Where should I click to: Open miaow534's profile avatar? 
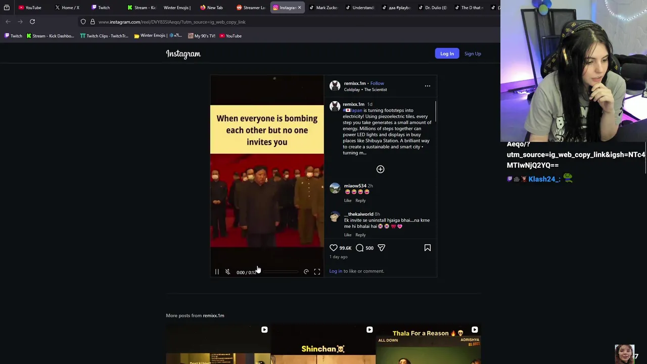tap(335, 188)
